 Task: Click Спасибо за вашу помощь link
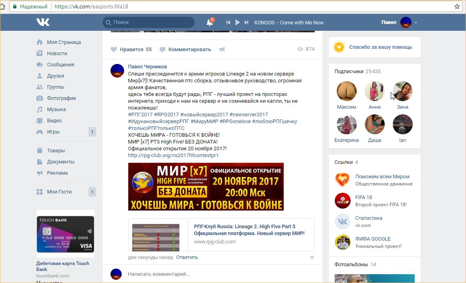click(x=380, y=47)
